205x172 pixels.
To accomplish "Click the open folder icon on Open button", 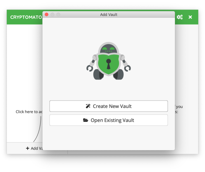I will [x=86, y=120].
